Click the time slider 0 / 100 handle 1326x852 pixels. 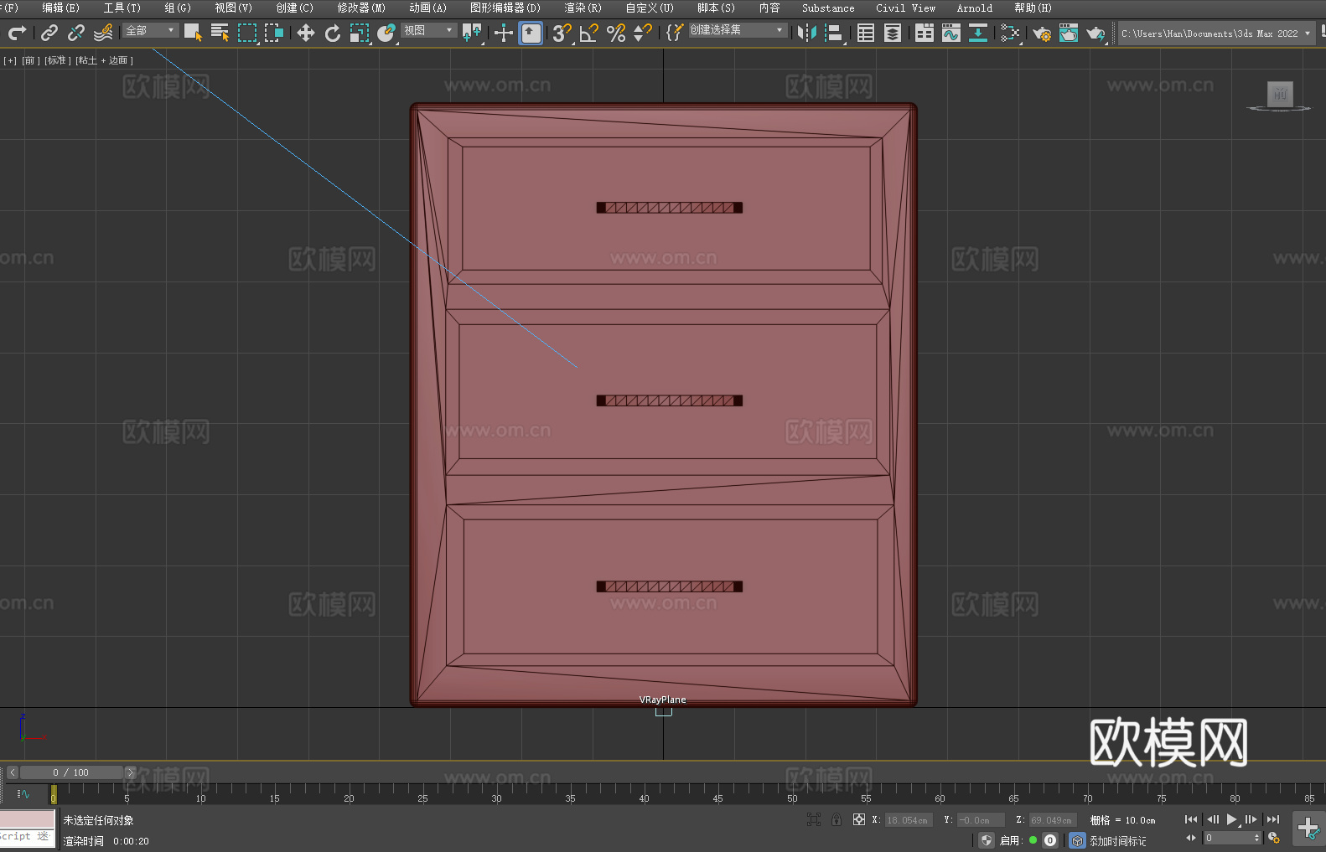70,772
